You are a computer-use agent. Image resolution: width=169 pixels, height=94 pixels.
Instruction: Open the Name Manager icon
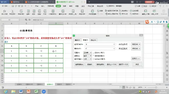pos(92,11)
